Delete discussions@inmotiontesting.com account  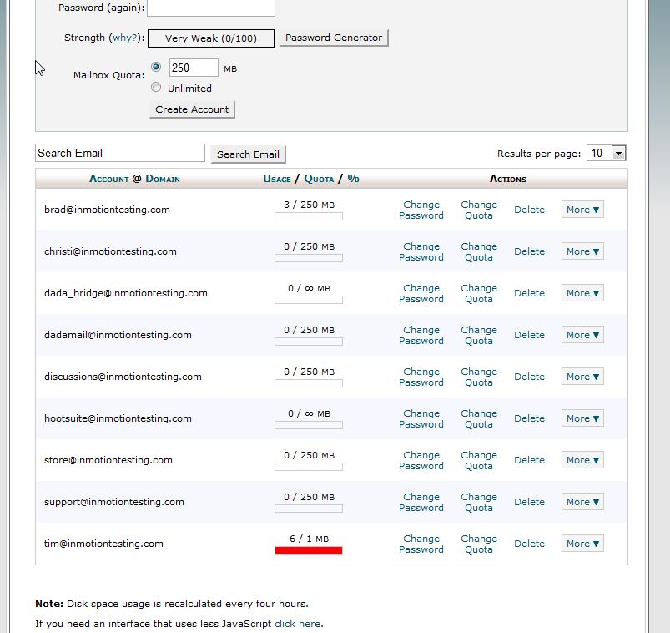click(x=529, y=377)
